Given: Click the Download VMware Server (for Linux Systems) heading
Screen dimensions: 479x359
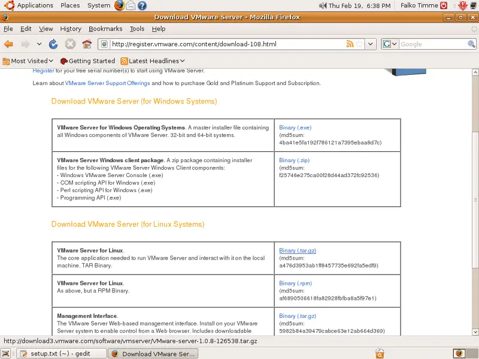Looking at the screenshot, I should (128, 224).
